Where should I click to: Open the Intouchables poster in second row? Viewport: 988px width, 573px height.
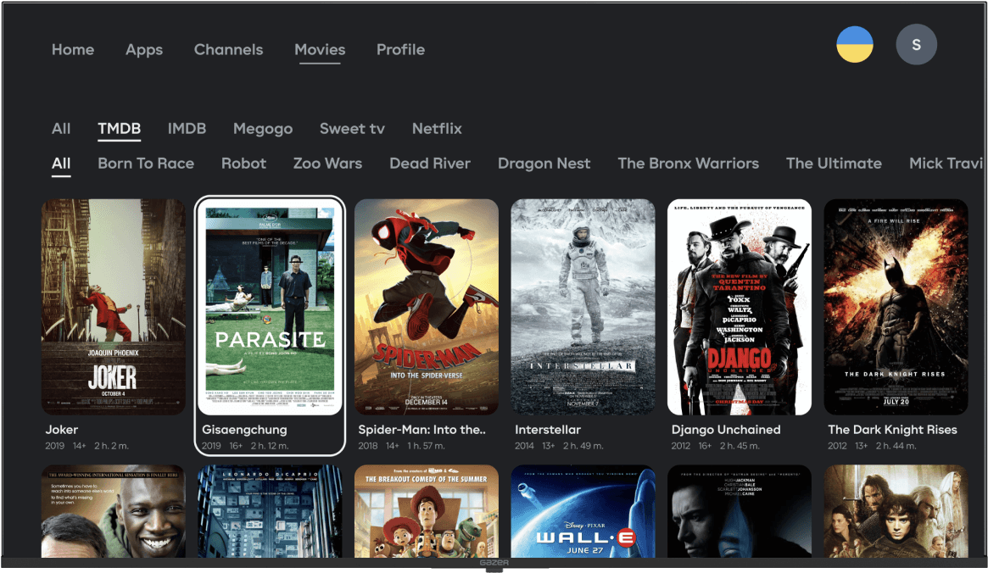click(x=114, y=511)
